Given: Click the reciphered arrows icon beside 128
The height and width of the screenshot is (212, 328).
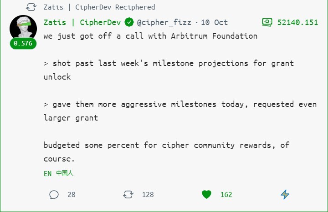Looking at the screenshot, I should pos(128,194).
